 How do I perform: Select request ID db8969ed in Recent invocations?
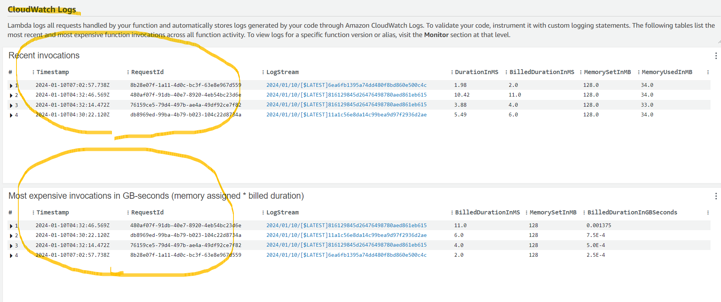[x=186, y=115]
